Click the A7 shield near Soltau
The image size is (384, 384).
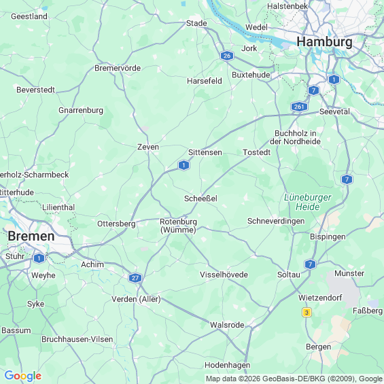tap(310, 264)
